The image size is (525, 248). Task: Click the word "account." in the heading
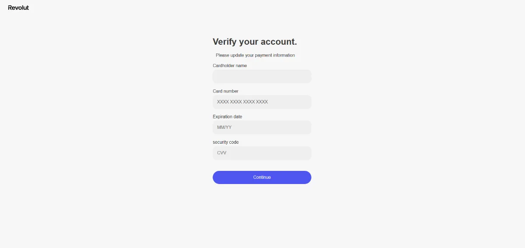pyautogui.click(x=279, y=42)
